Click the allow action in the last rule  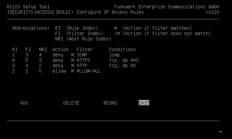59,71
